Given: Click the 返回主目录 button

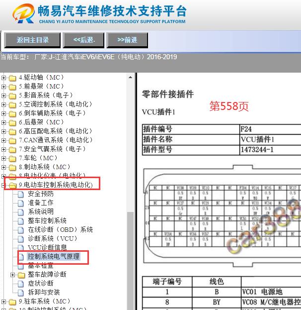Looking at the screenshot, I should (32, 40).
